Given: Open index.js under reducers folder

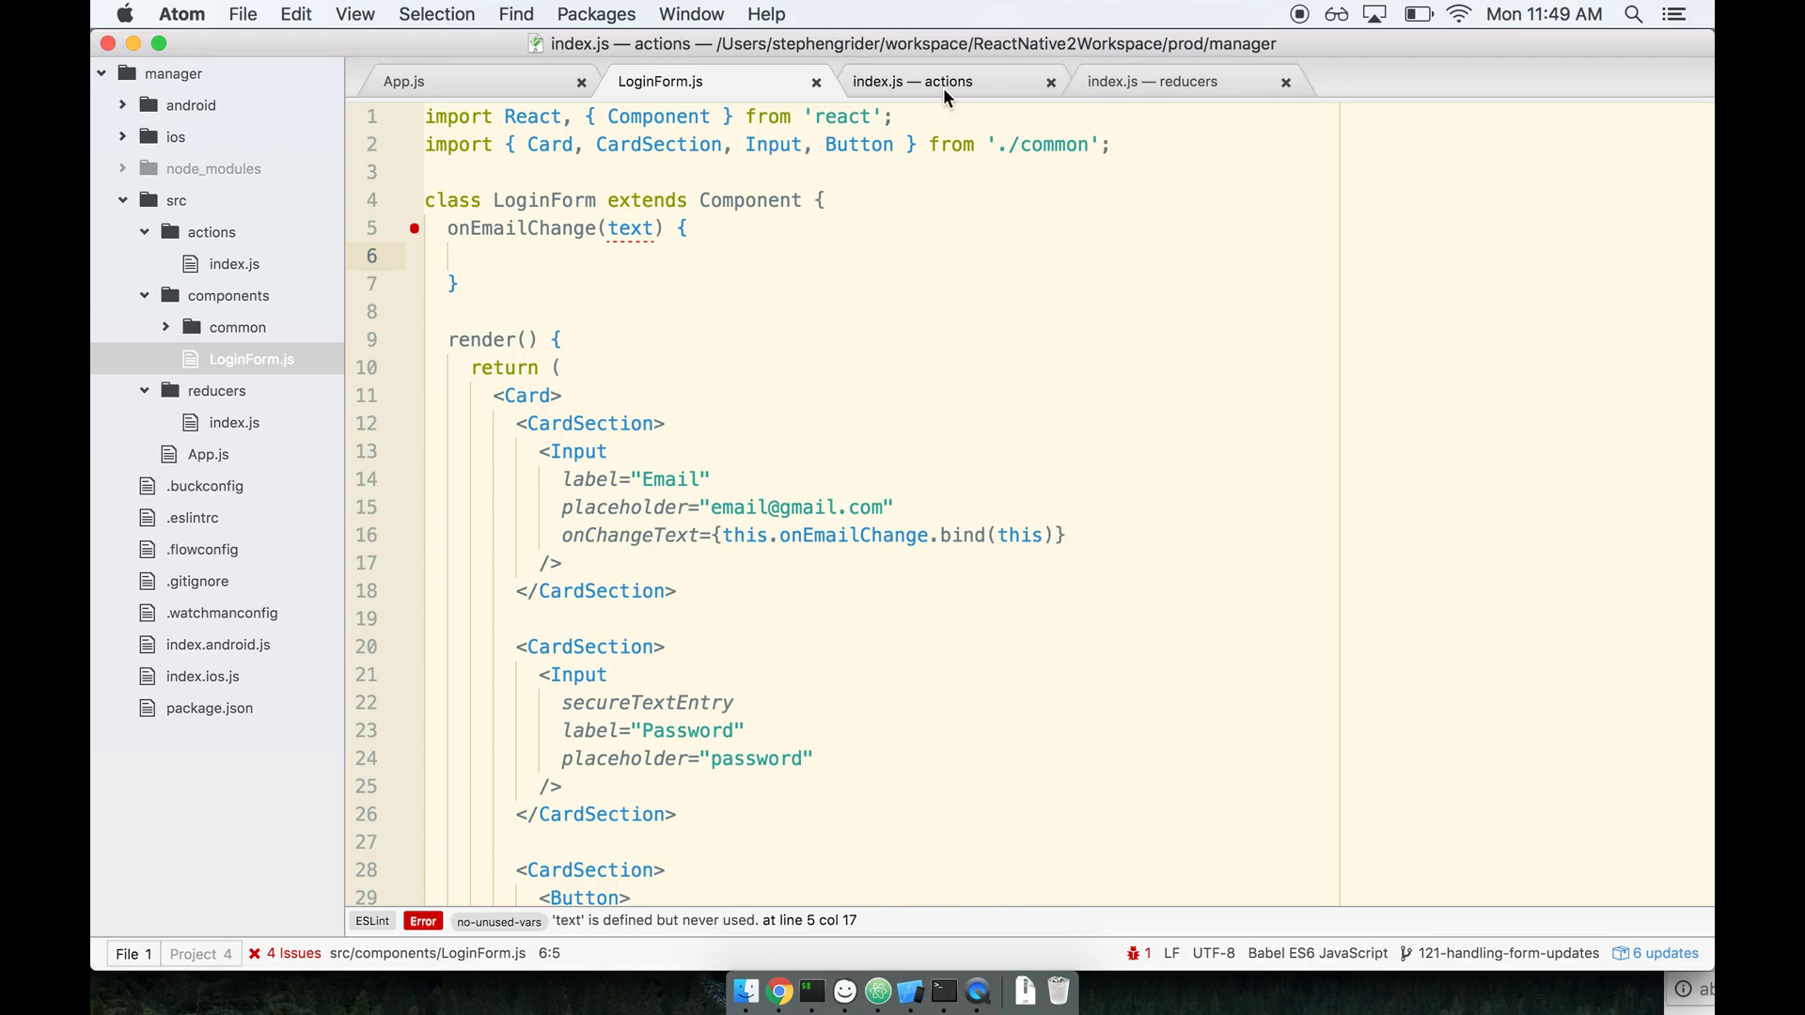Looking at the screenshot, I should click(234, 423).
